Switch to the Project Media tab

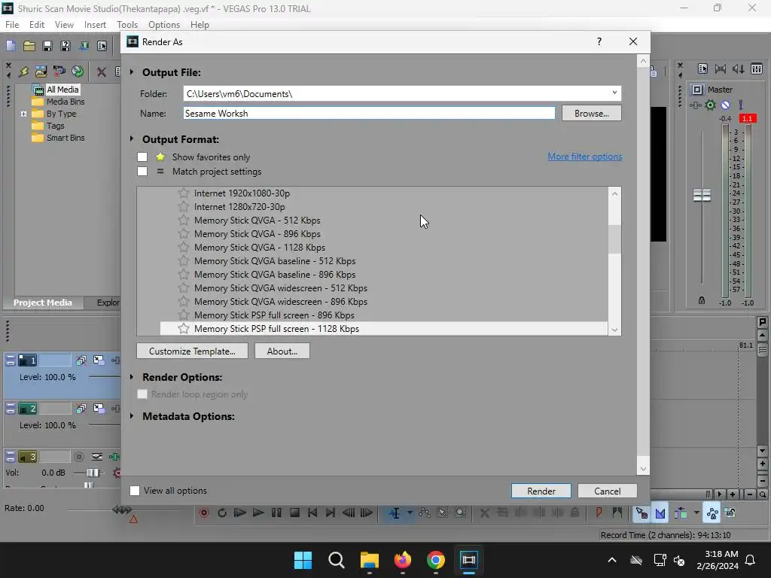42,303
